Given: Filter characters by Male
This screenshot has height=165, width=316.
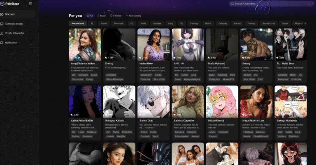Looking at the screenshot, I should point(101,16).
